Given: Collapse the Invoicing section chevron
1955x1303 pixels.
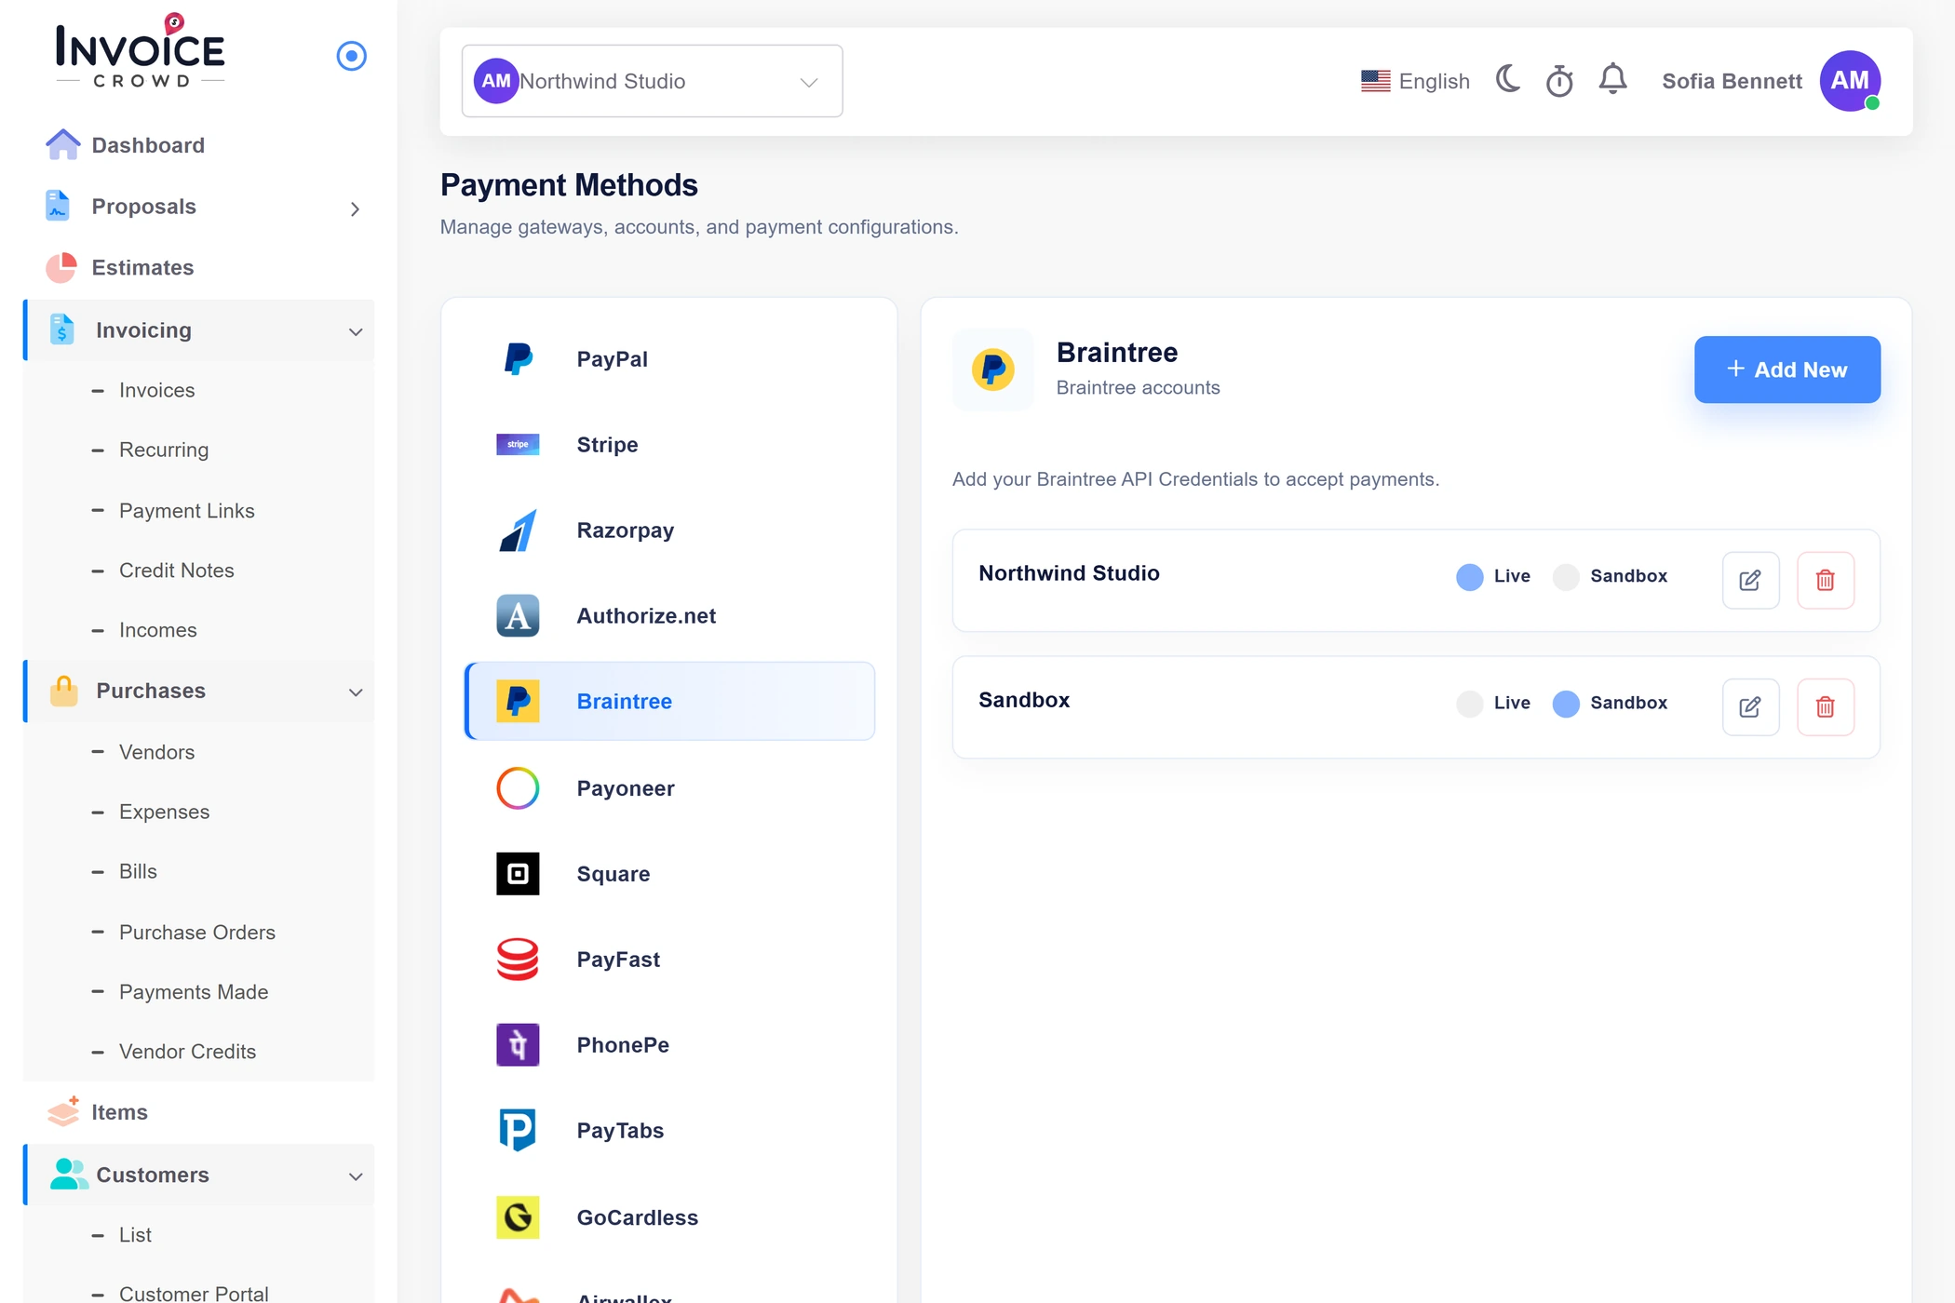Looking at the screenshot, I should (x=356, y=331).
